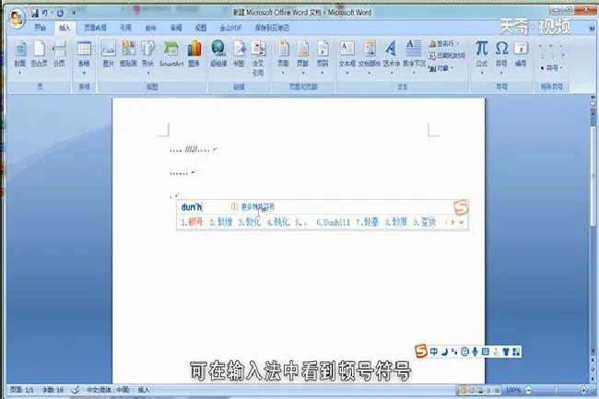Open document parts (文档部件) menu
This screenshot has width=599, height=399.
(x=370, y=57)
